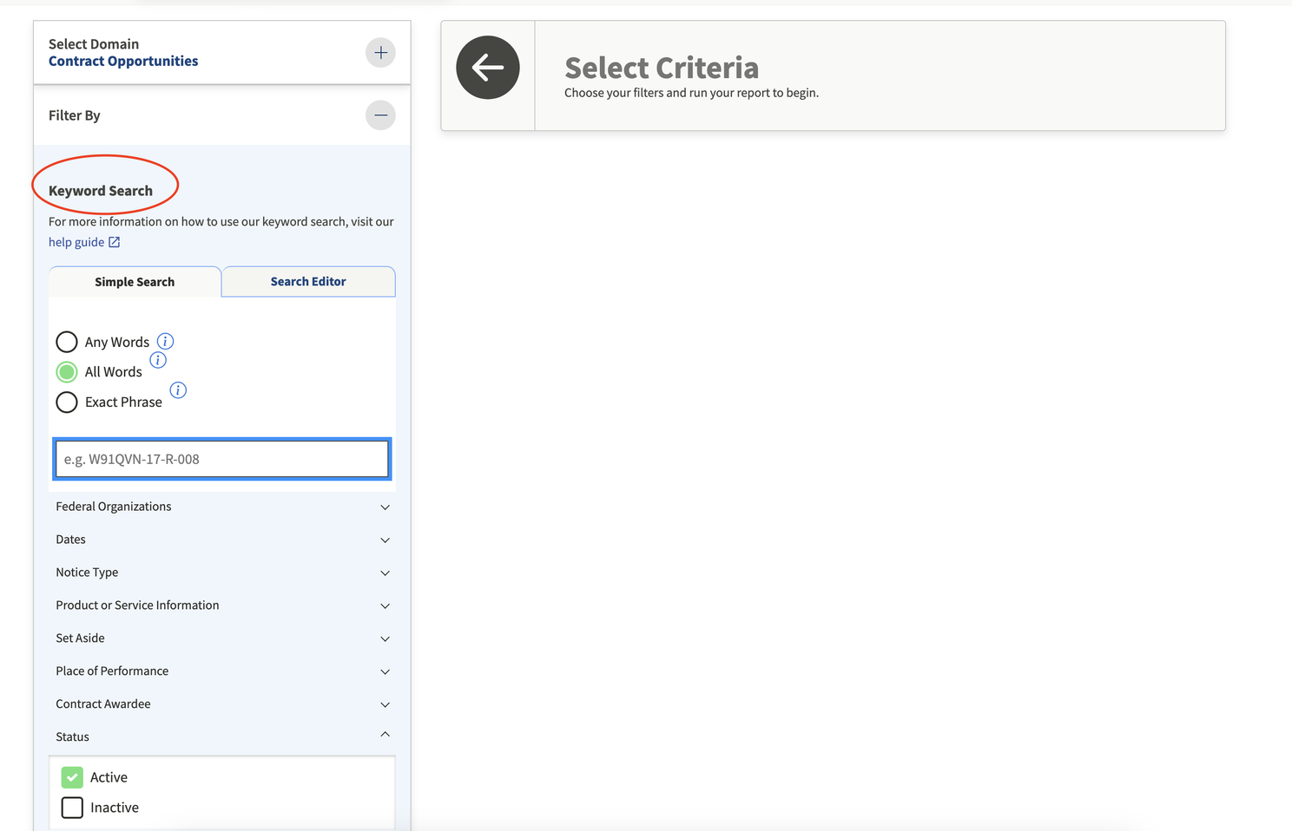Select the All Words radio button
Image resolution: width=1292 pixels, height=831 pixels.
coord(67,372)
